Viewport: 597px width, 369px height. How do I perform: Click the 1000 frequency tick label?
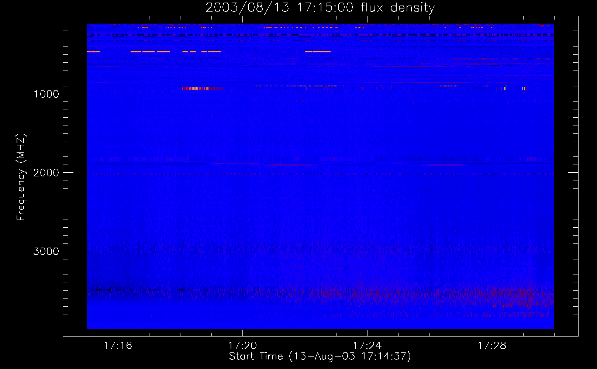46,94
